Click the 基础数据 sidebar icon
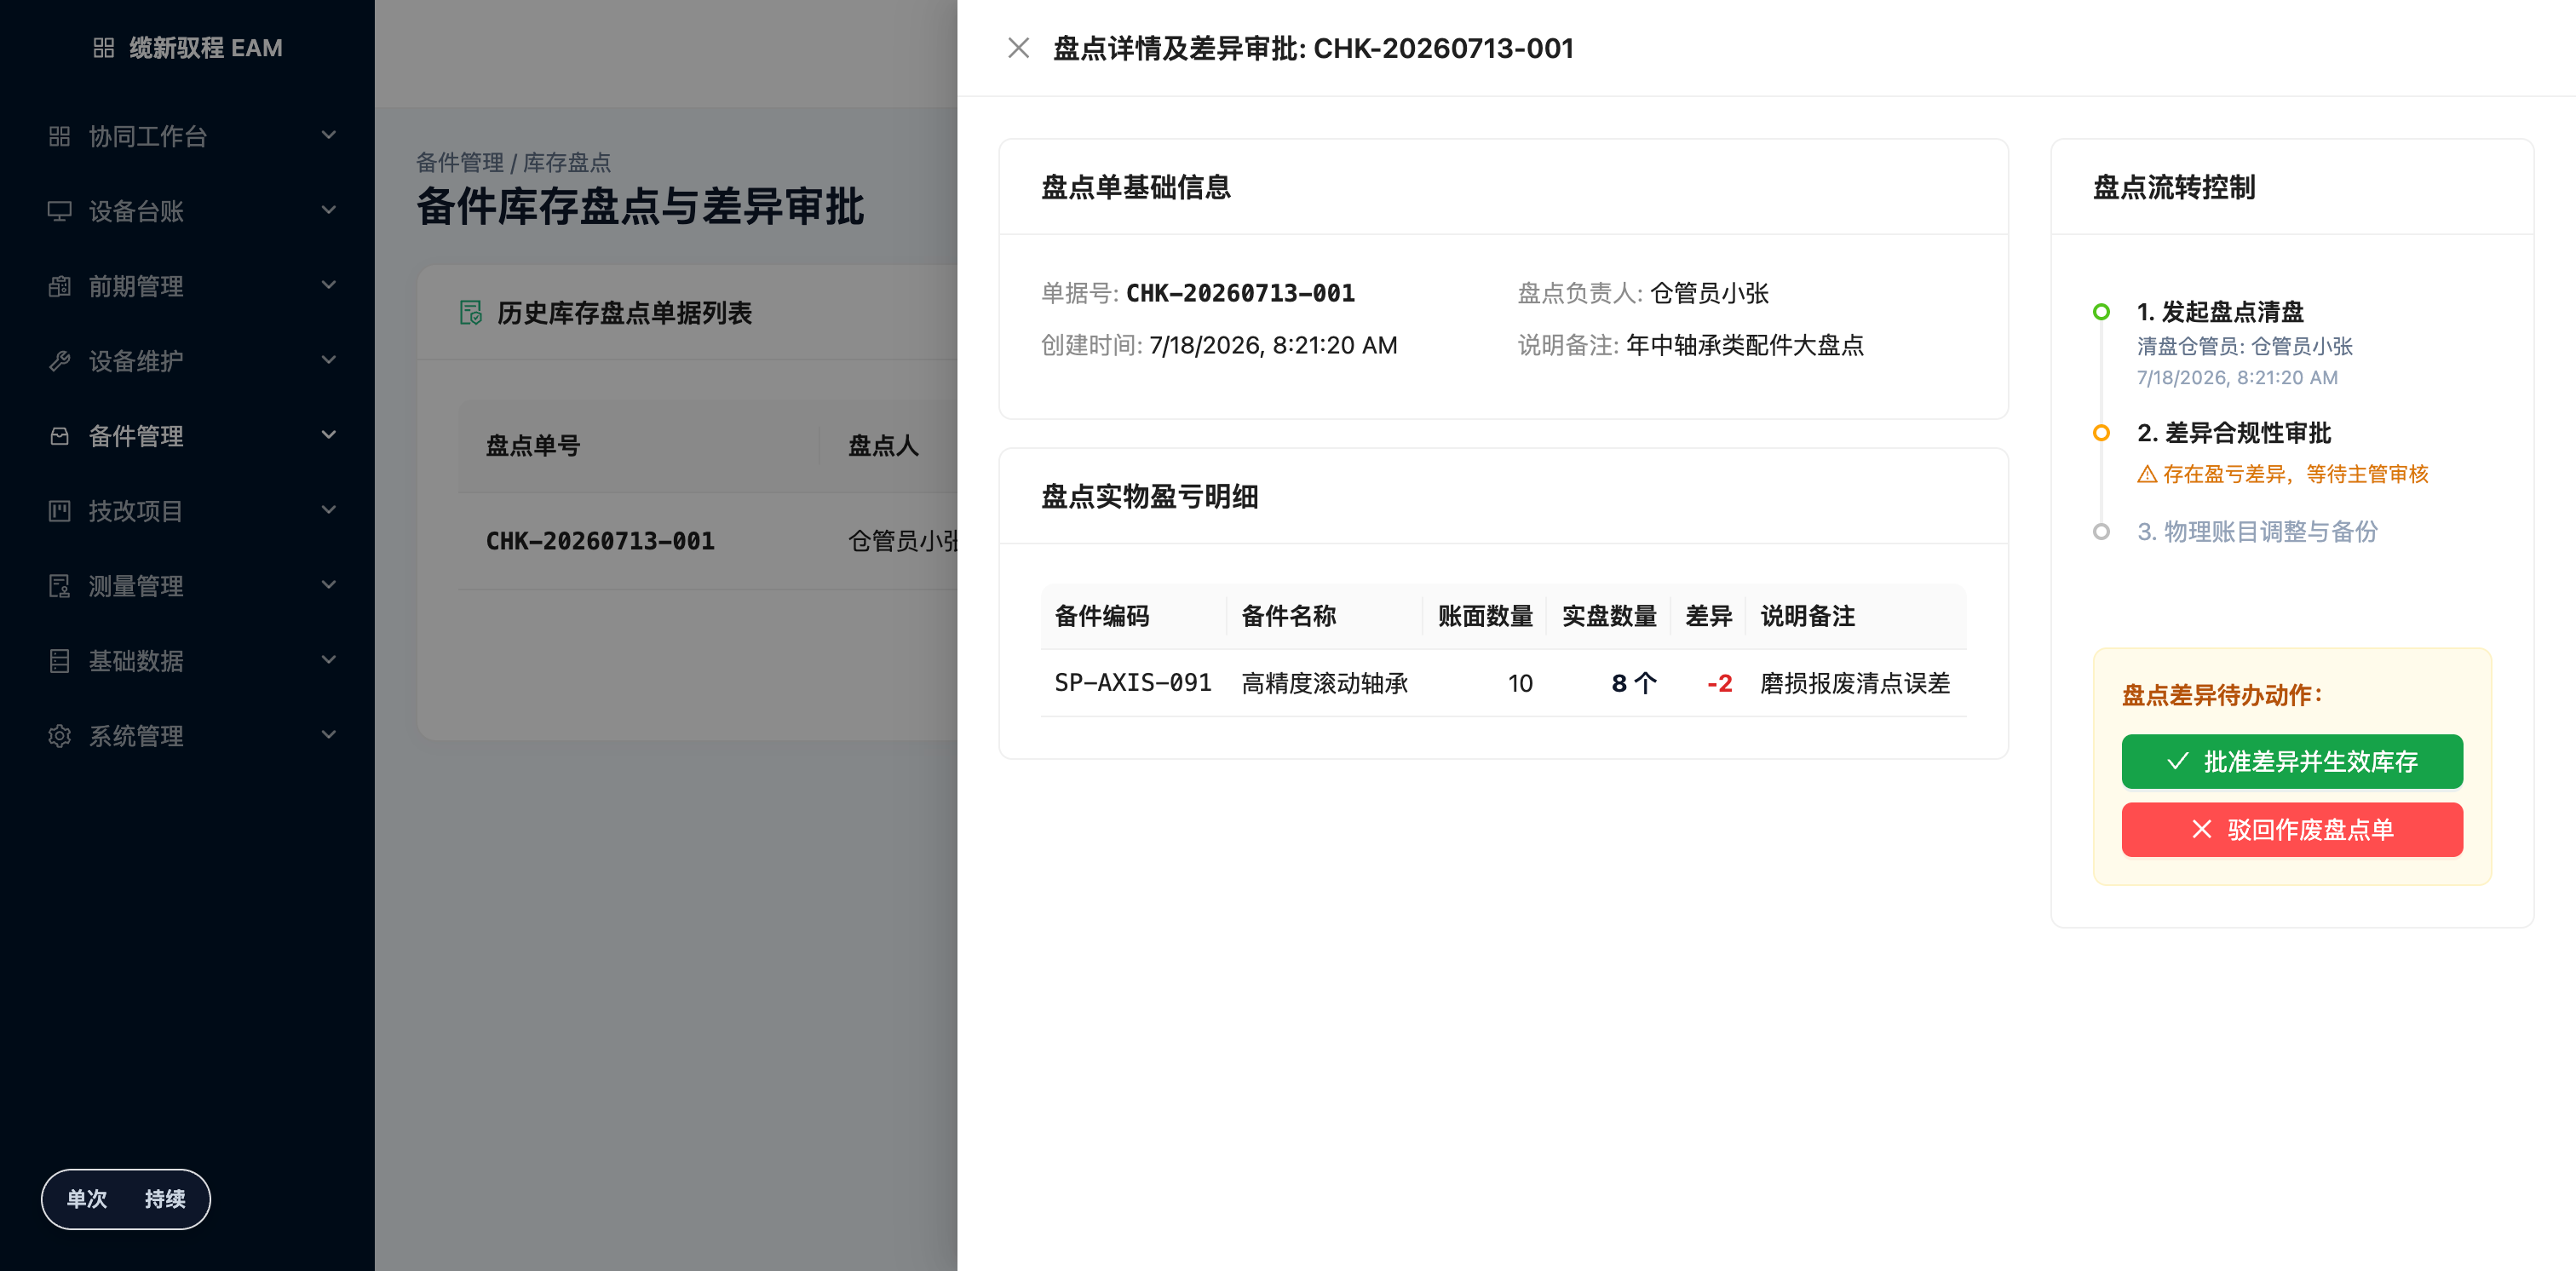The width and height of the screenshot is (2576, 1271). 59,661
